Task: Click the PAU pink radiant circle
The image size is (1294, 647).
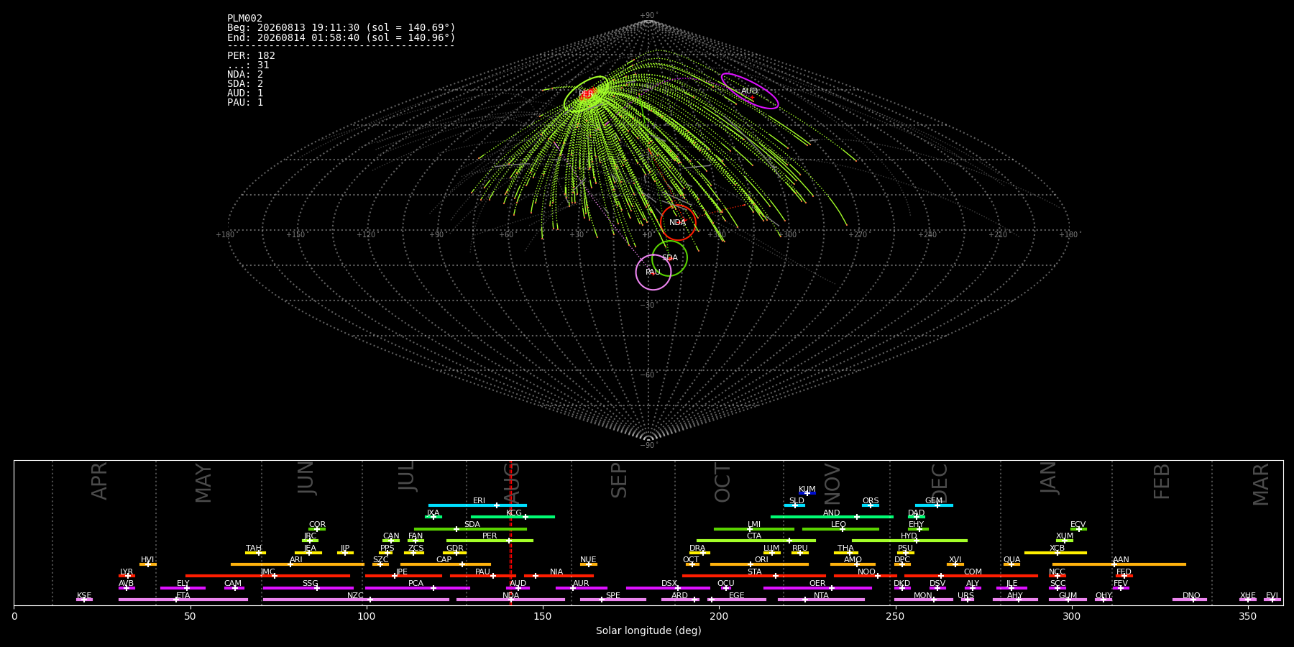Action: pos(653,272)
